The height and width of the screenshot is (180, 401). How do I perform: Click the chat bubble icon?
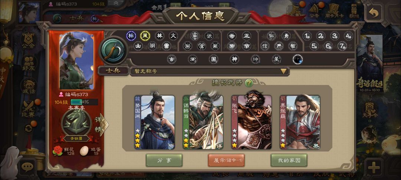click(27, 167)
